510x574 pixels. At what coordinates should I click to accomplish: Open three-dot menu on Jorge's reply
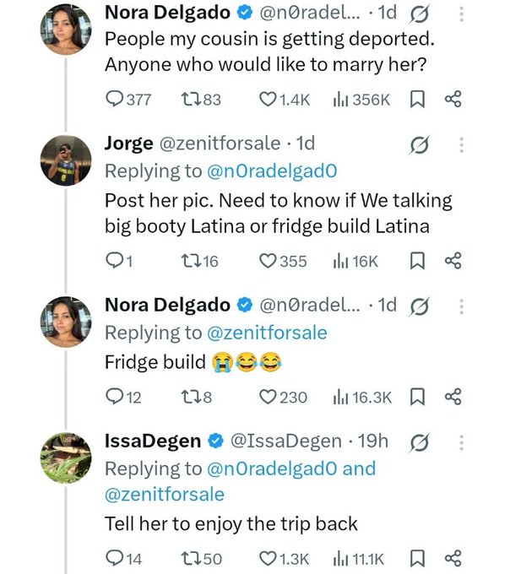pyautogui.click(x=461, y=145)
